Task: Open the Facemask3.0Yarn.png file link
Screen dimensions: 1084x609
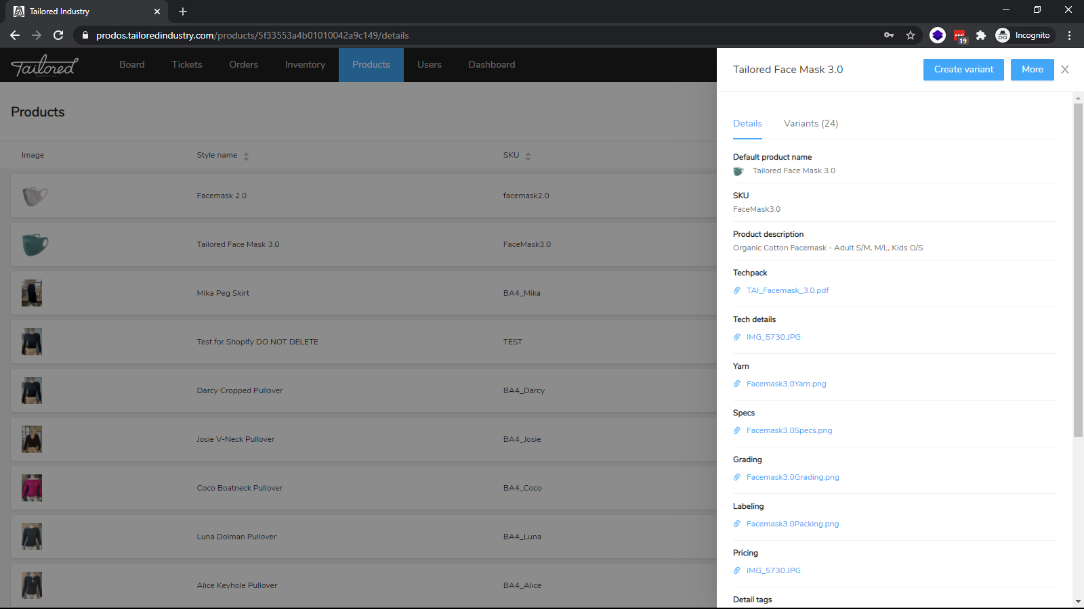Action: pos(787,384)
